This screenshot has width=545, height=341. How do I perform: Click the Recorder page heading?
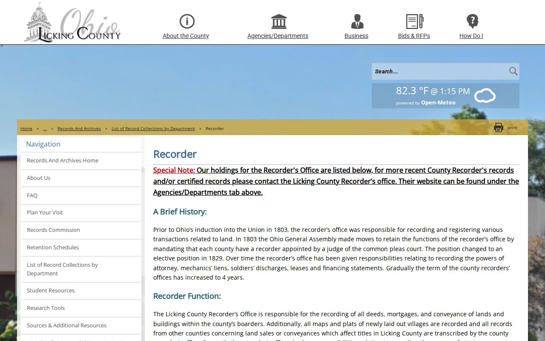(x=175, y=154)
